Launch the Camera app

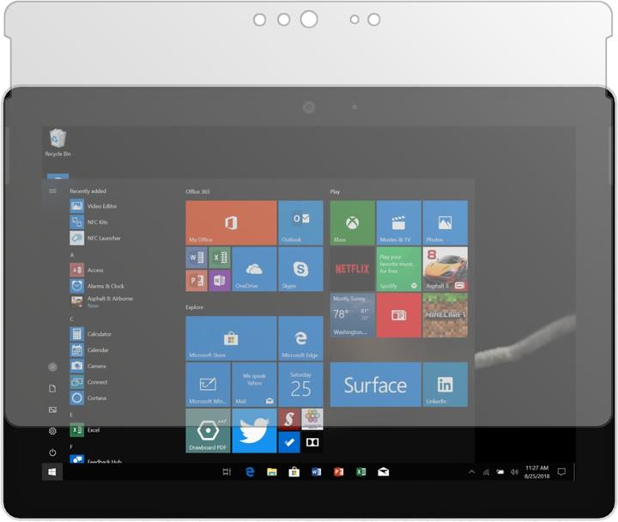point(88,366)
